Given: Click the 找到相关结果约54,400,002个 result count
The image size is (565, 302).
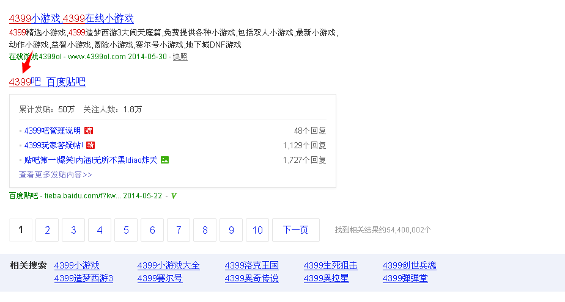Looking at the screenshot, I should tap(383, 230).
